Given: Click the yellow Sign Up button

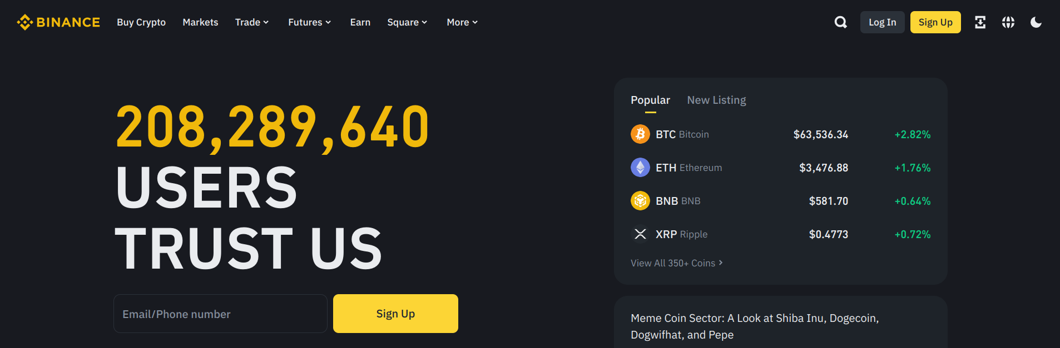Looking at the screenshot, I should [x=935, y=22].
